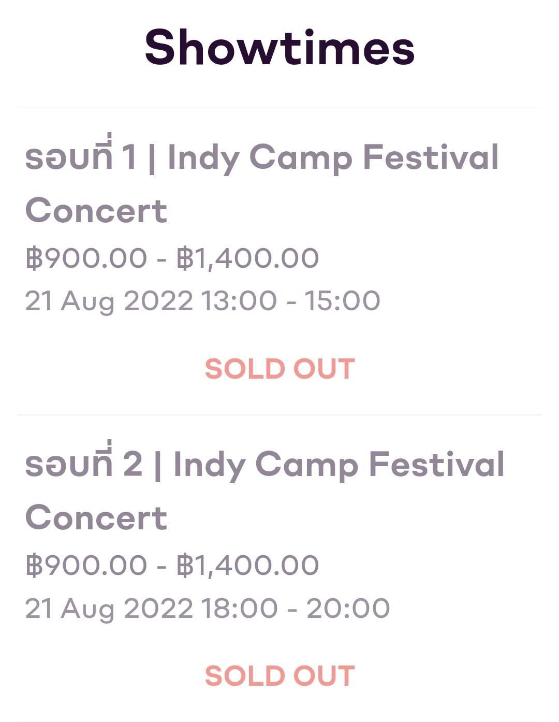559x722 pixels.
Task: Select the 21 Aug 2022 date in round 2
Action: (x=109, y=608)
